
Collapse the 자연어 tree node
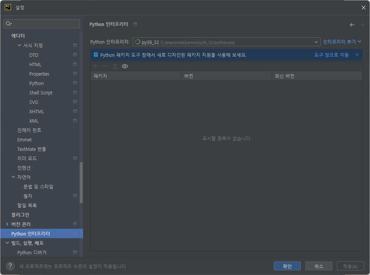(x=13, y=177)
